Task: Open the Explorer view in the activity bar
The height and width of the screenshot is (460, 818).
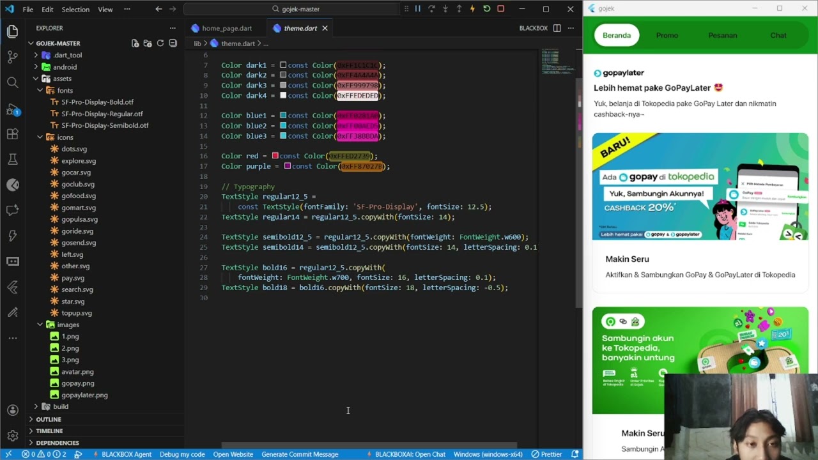Action: [x=12, y=31]
